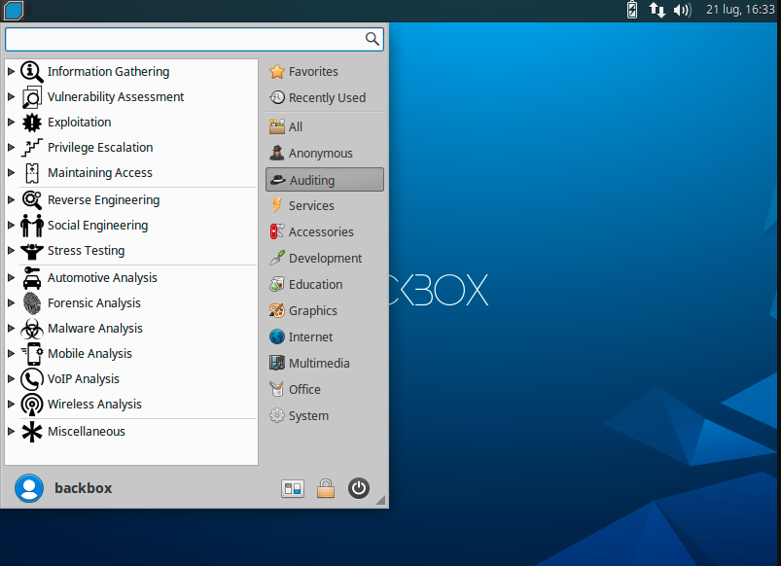Screen dimensions: 781x566
Task: Click the clock showing 21 lug, 16:33
Action: [x=740, y=10]
